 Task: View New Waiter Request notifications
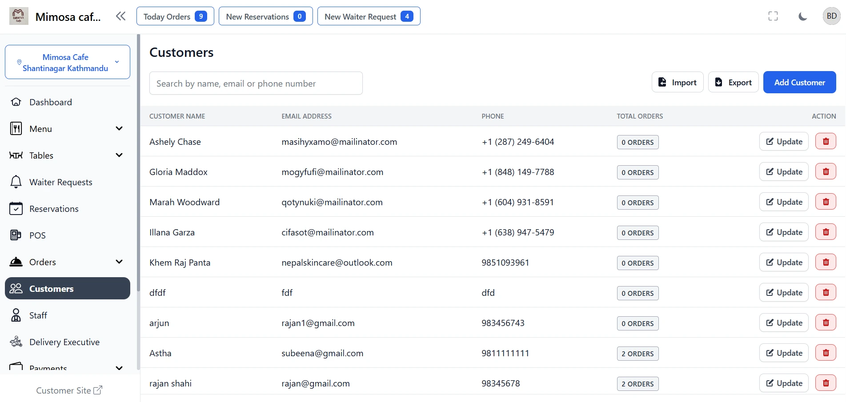(369, 16)
